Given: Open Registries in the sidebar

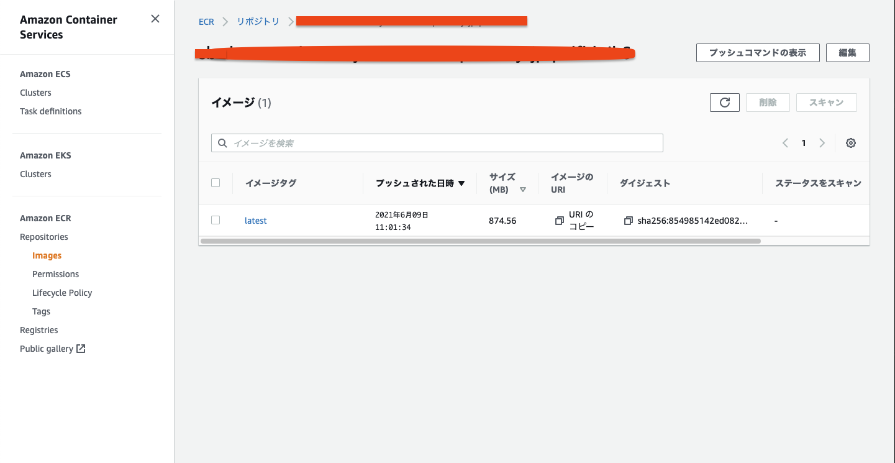Looking at the screenshot, I should click(39, 330).
